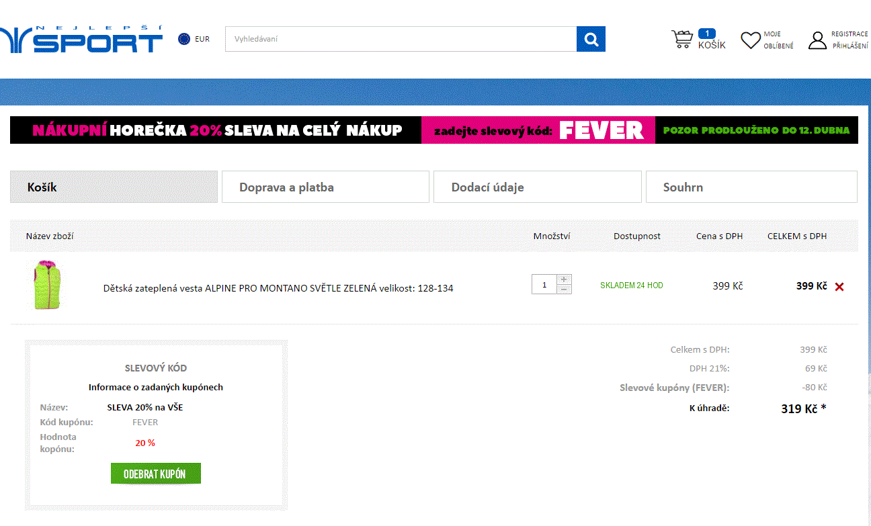
Task: Open the PŘIHLÁŠENÍ login link
Action: pos(850,46)
